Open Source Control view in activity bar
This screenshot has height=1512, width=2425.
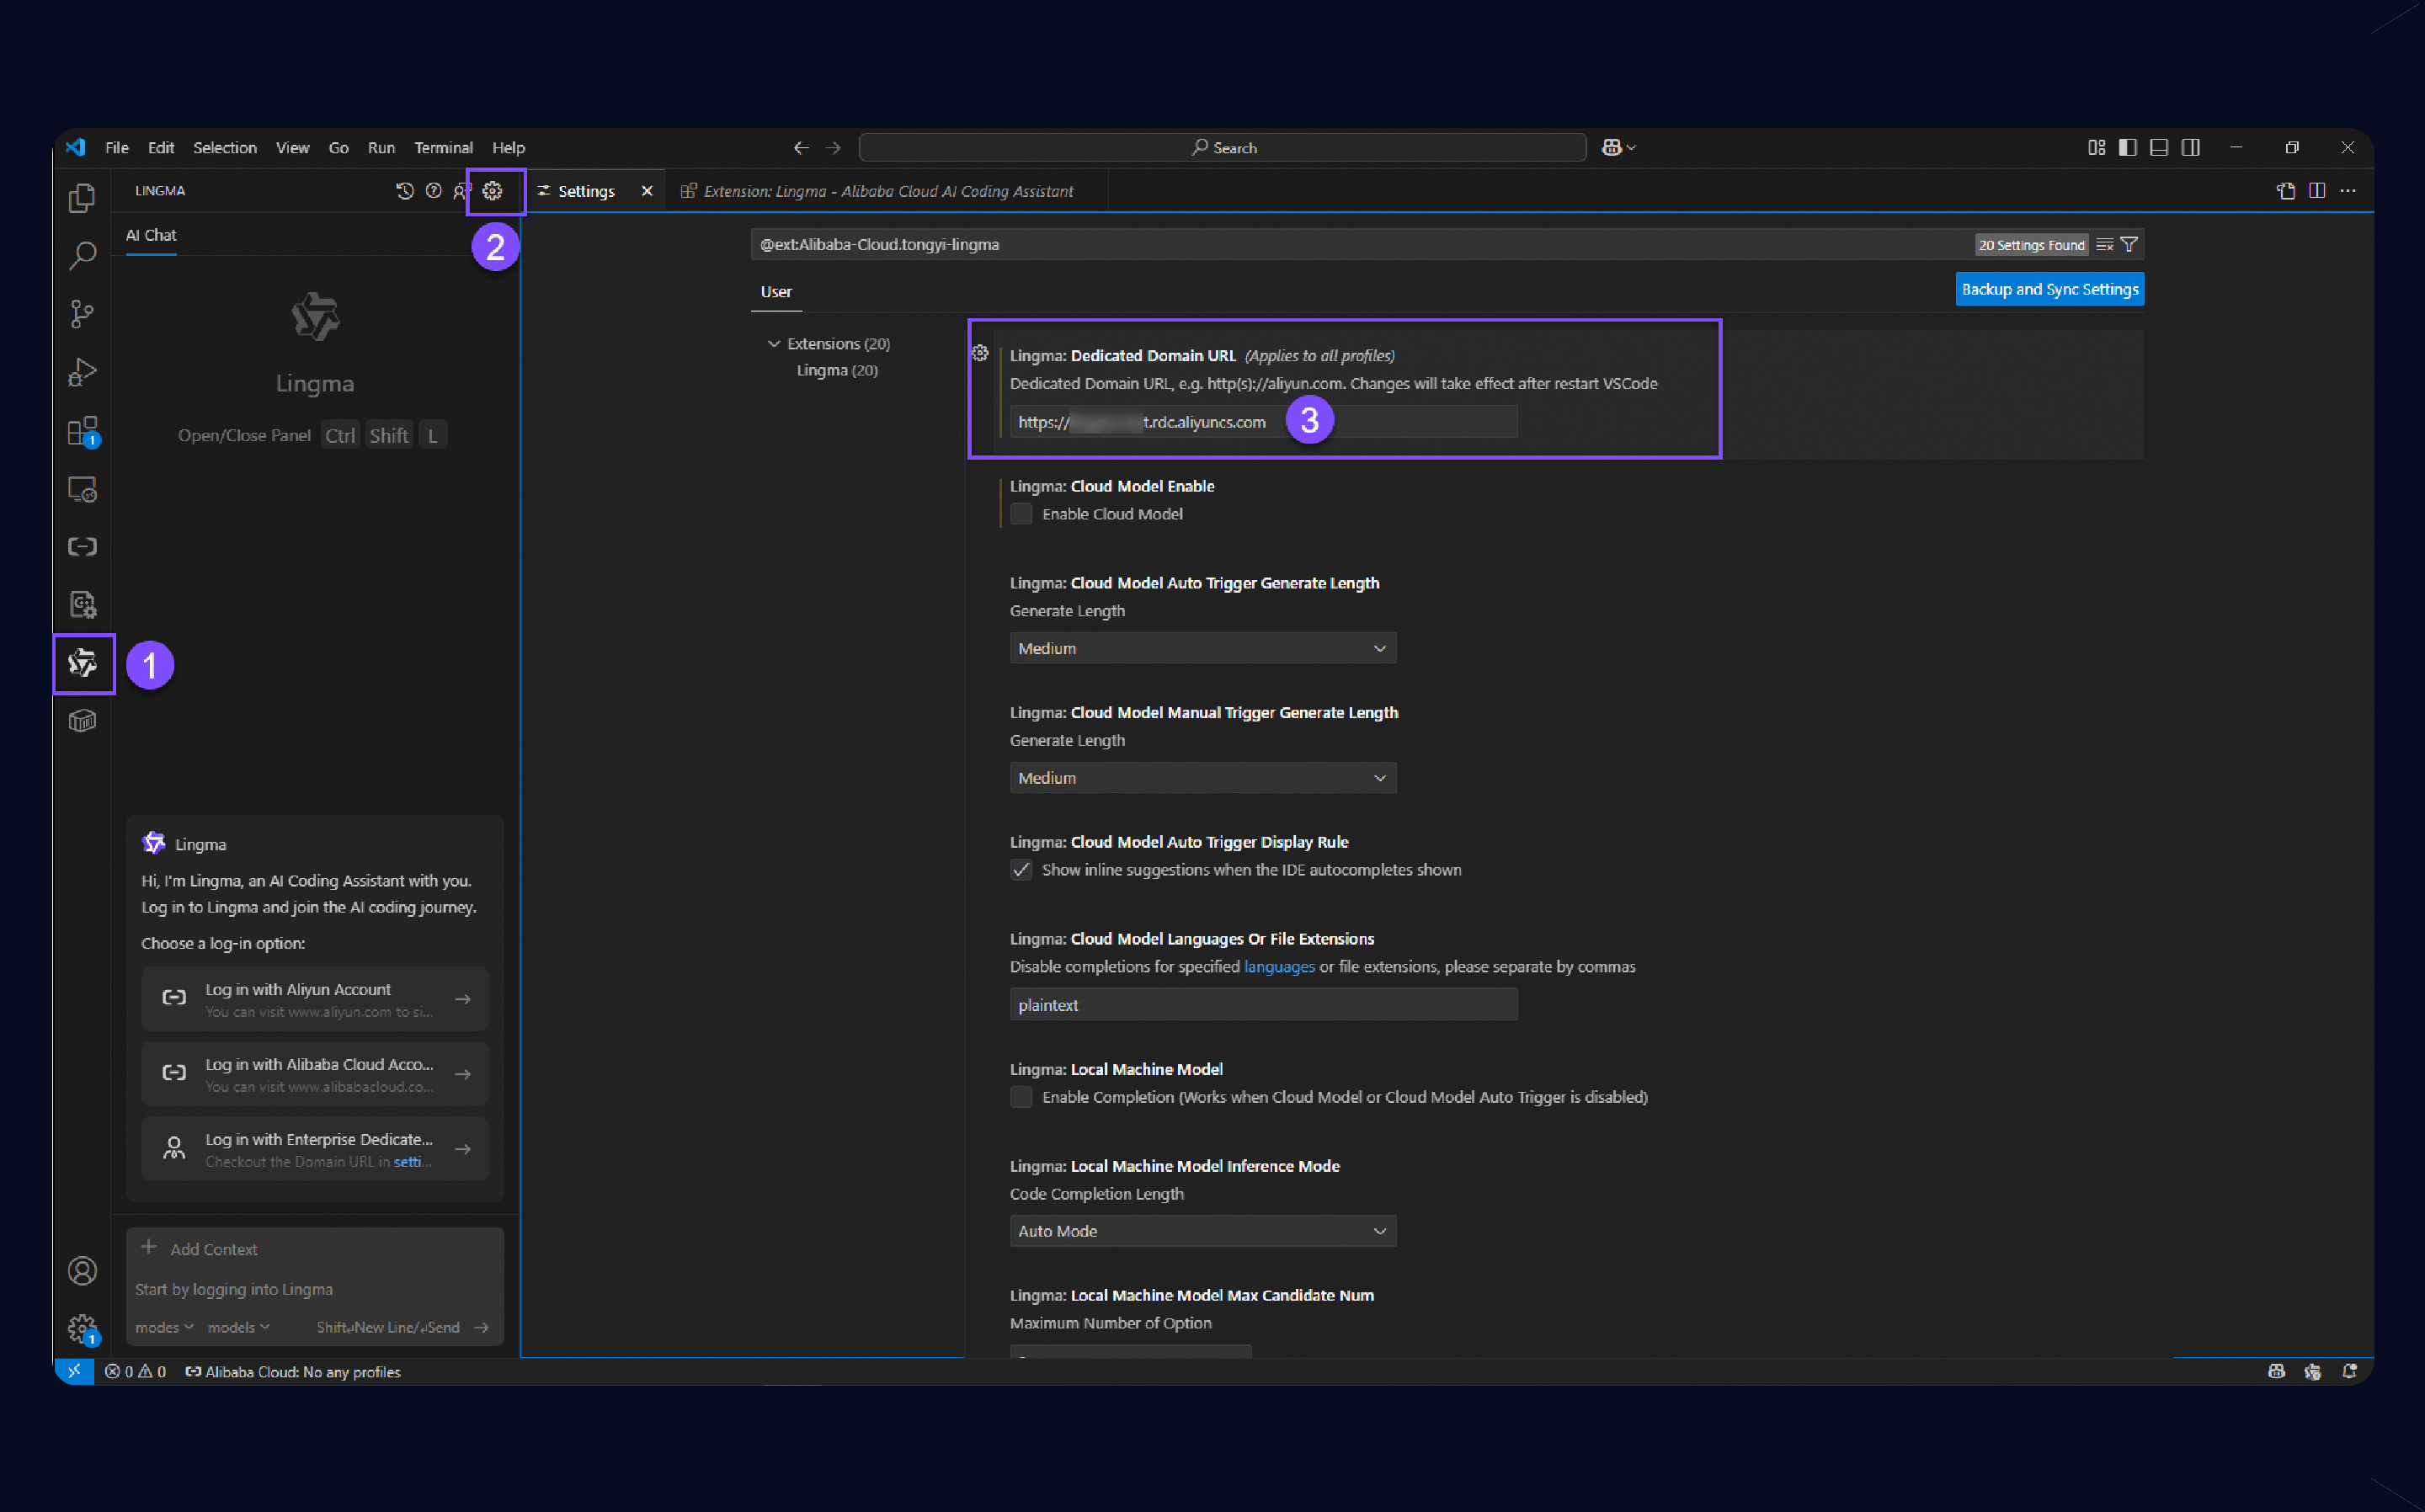82,314
